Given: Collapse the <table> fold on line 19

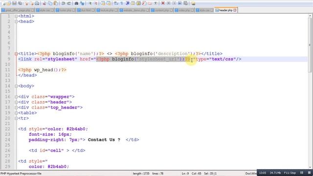Looking at the screenshot, I should [16, 113].
